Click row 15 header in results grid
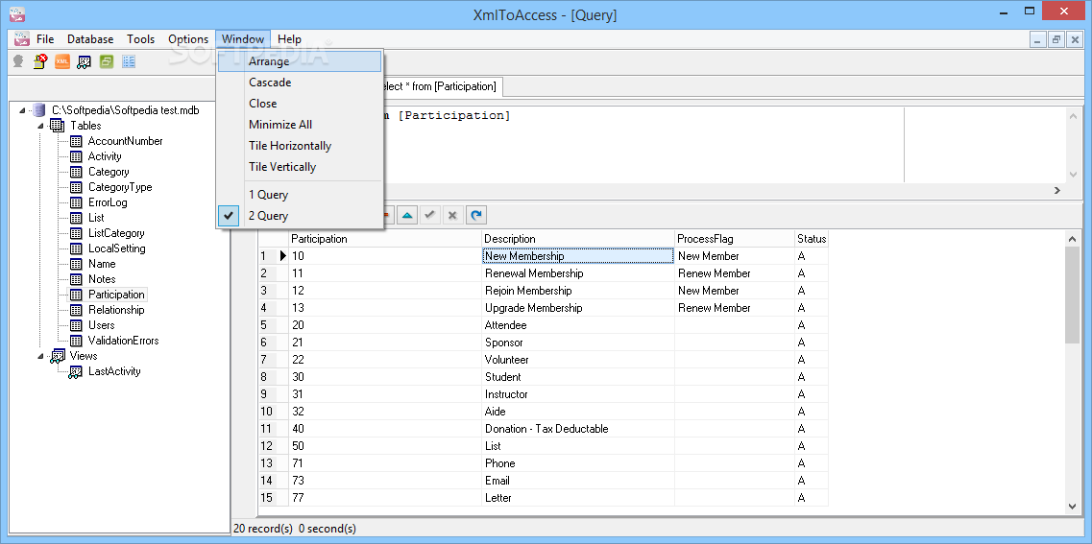Image resolution: width=1092 pixels, height=544 pixels. [273, 497]
